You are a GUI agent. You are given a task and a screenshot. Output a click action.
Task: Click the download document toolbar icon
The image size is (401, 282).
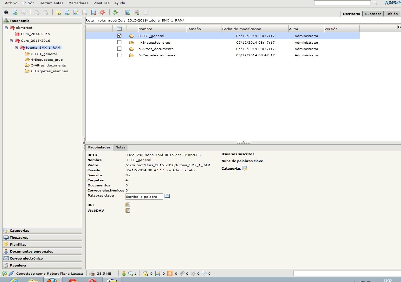click(x=15, y=12)
